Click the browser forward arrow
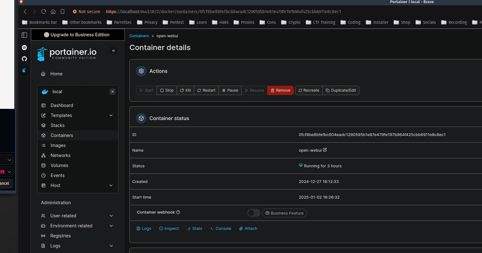The image size is (482, 253). (34, 12)
